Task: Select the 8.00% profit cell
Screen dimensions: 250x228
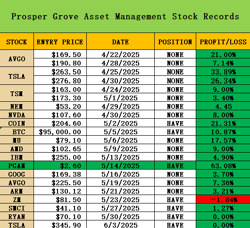Action: 223,114
